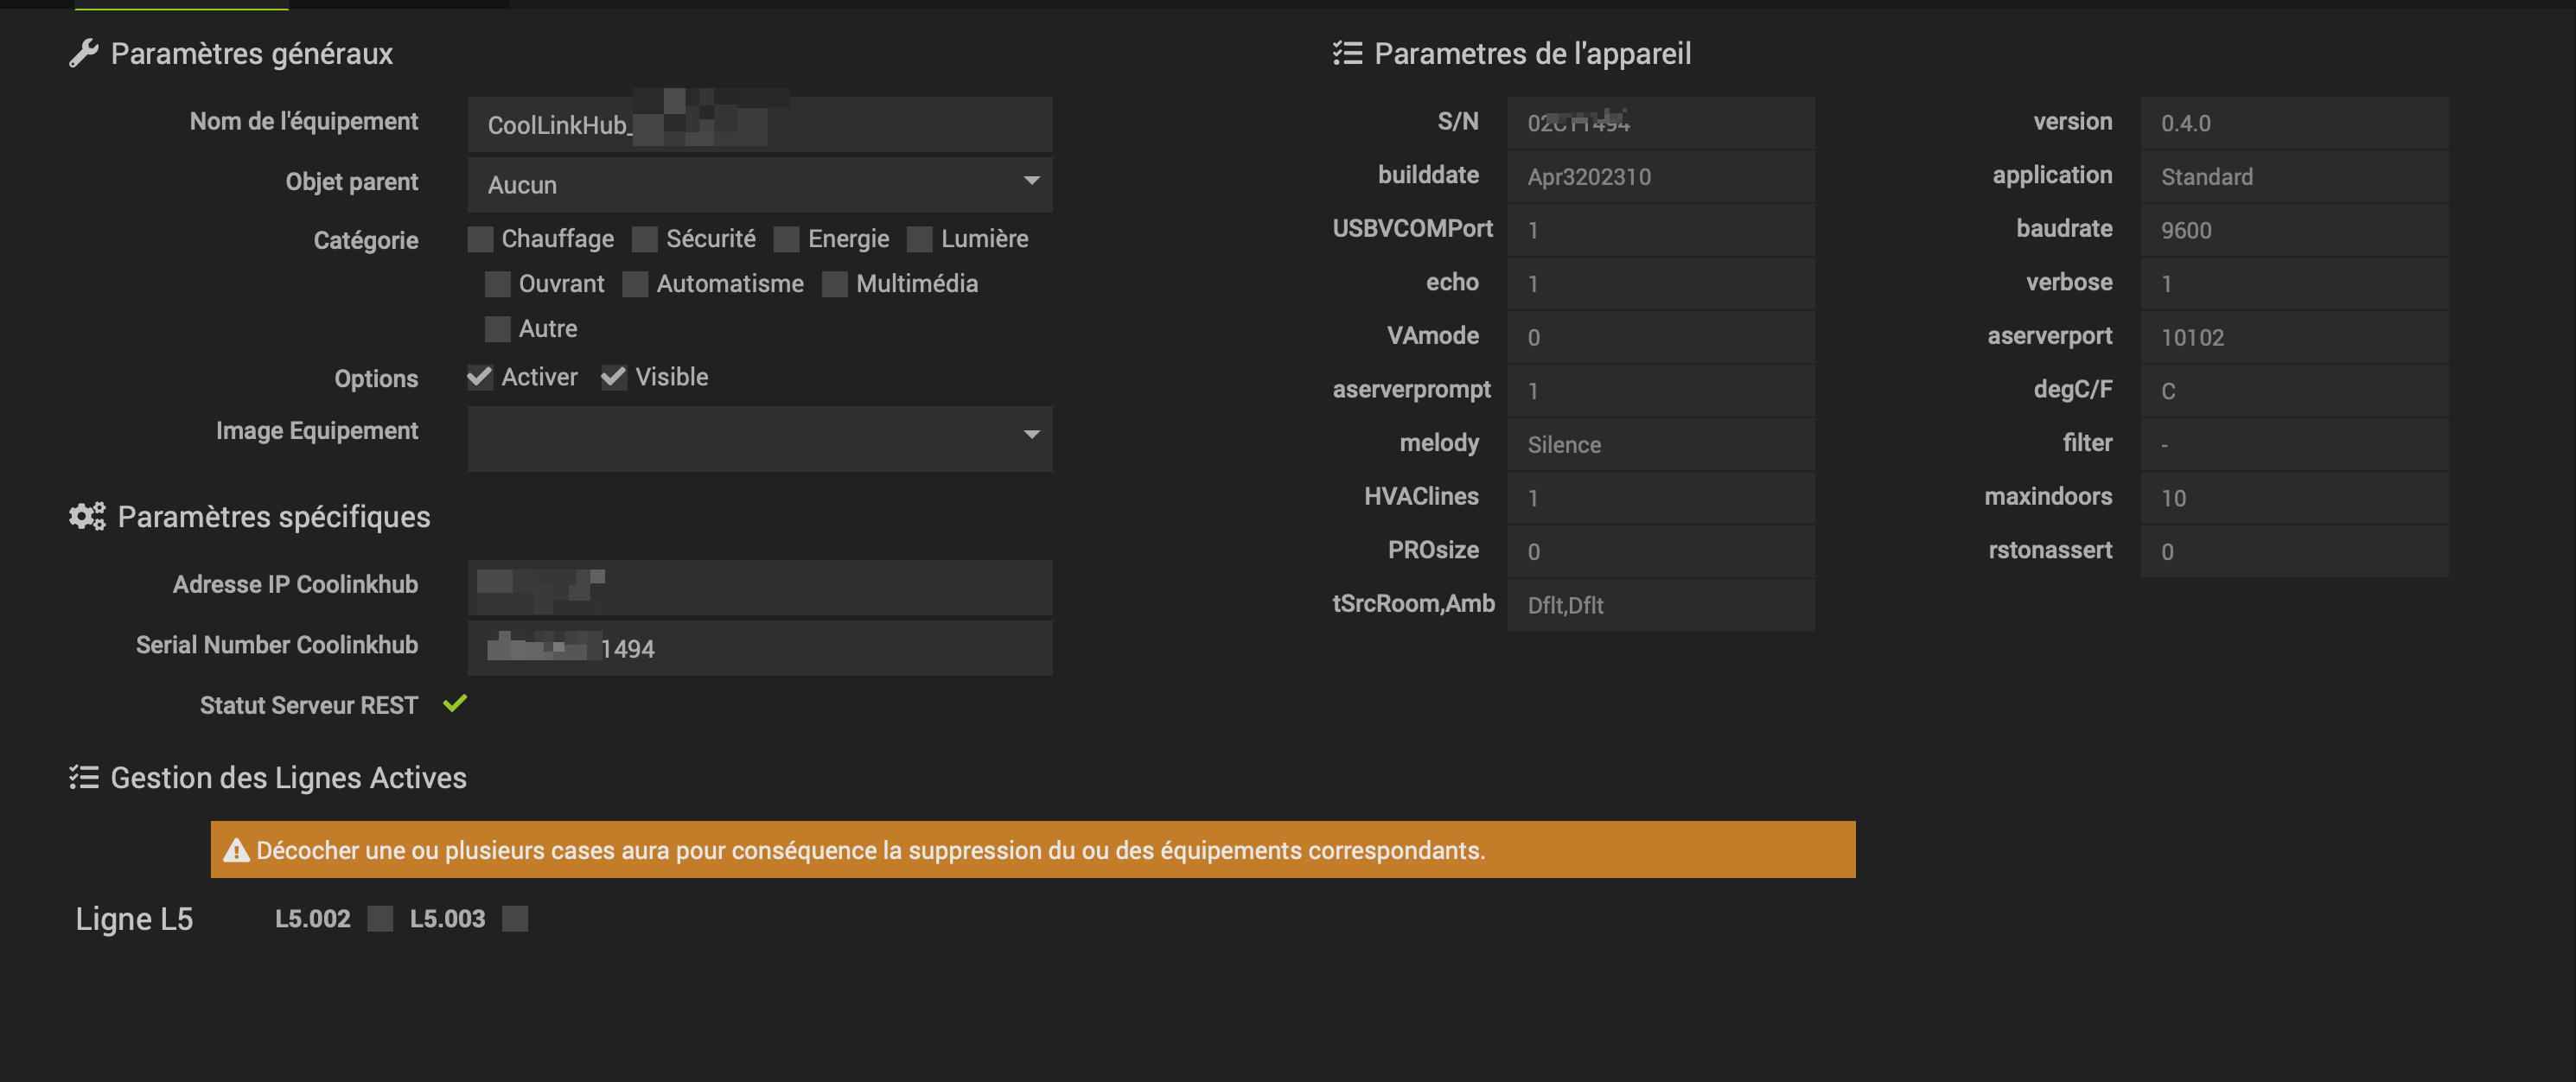The width and height of the screenshot is (2576, 1082).
Task: Toggle the Visible option checkbox
Action: pos(614,377)
